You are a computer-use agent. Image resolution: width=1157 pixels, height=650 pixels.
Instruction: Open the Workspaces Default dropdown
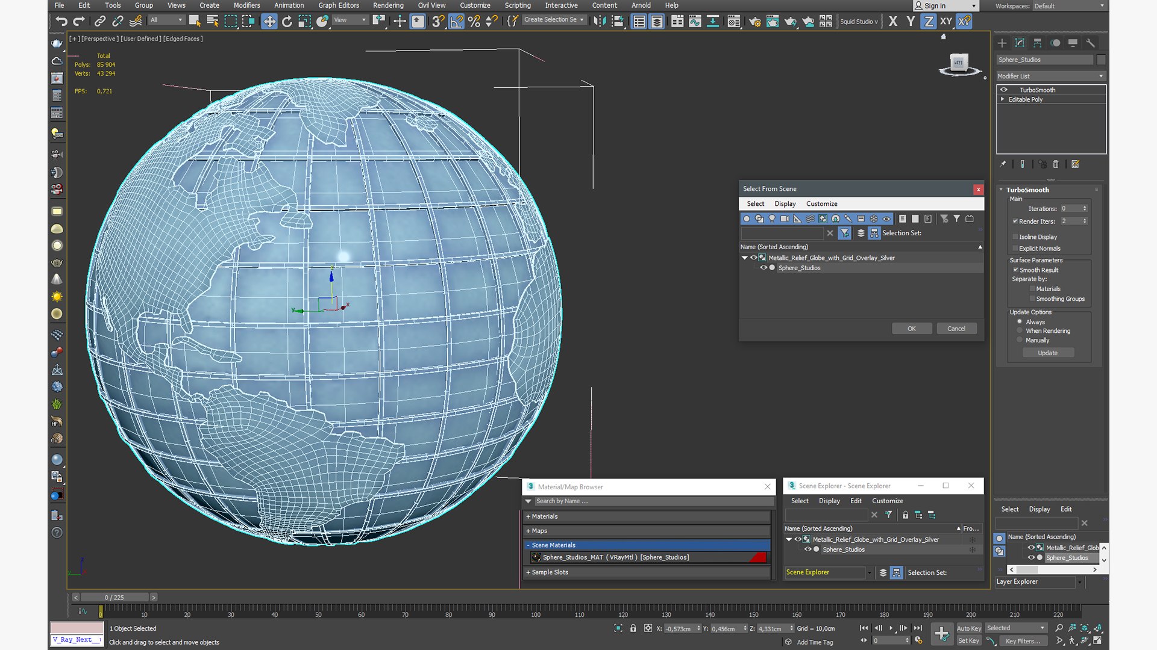[x=1069, y=6]
